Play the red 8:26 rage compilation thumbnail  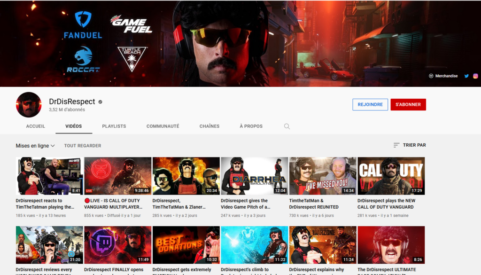tap(391, 245)
